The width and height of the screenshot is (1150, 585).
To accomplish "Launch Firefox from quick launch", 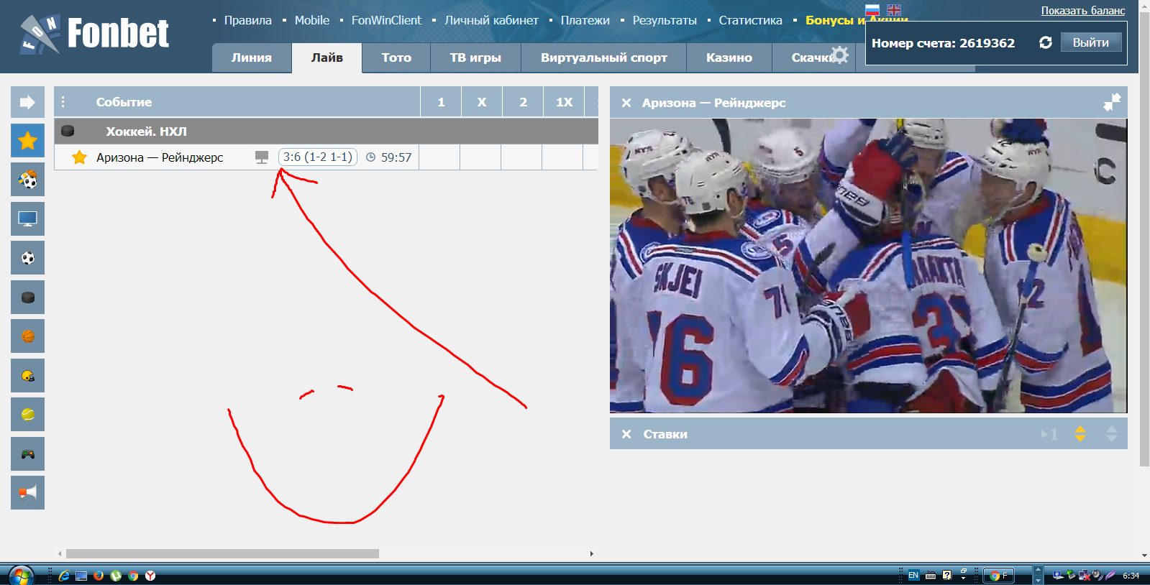I will [99, 575].
